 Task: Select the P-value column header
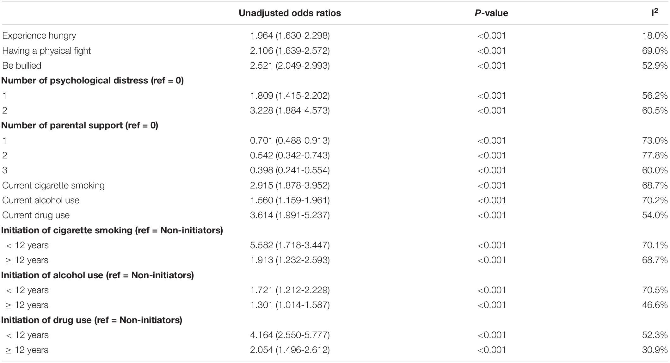(x=491, y=13)
